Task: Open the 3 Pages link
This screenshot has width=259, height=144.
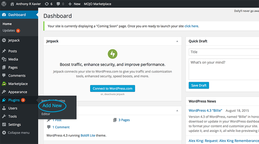Action: click(x=124, y=120)
